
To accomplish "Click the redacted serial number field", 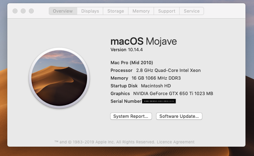I will pyautogui.click(x=159, y=101).
